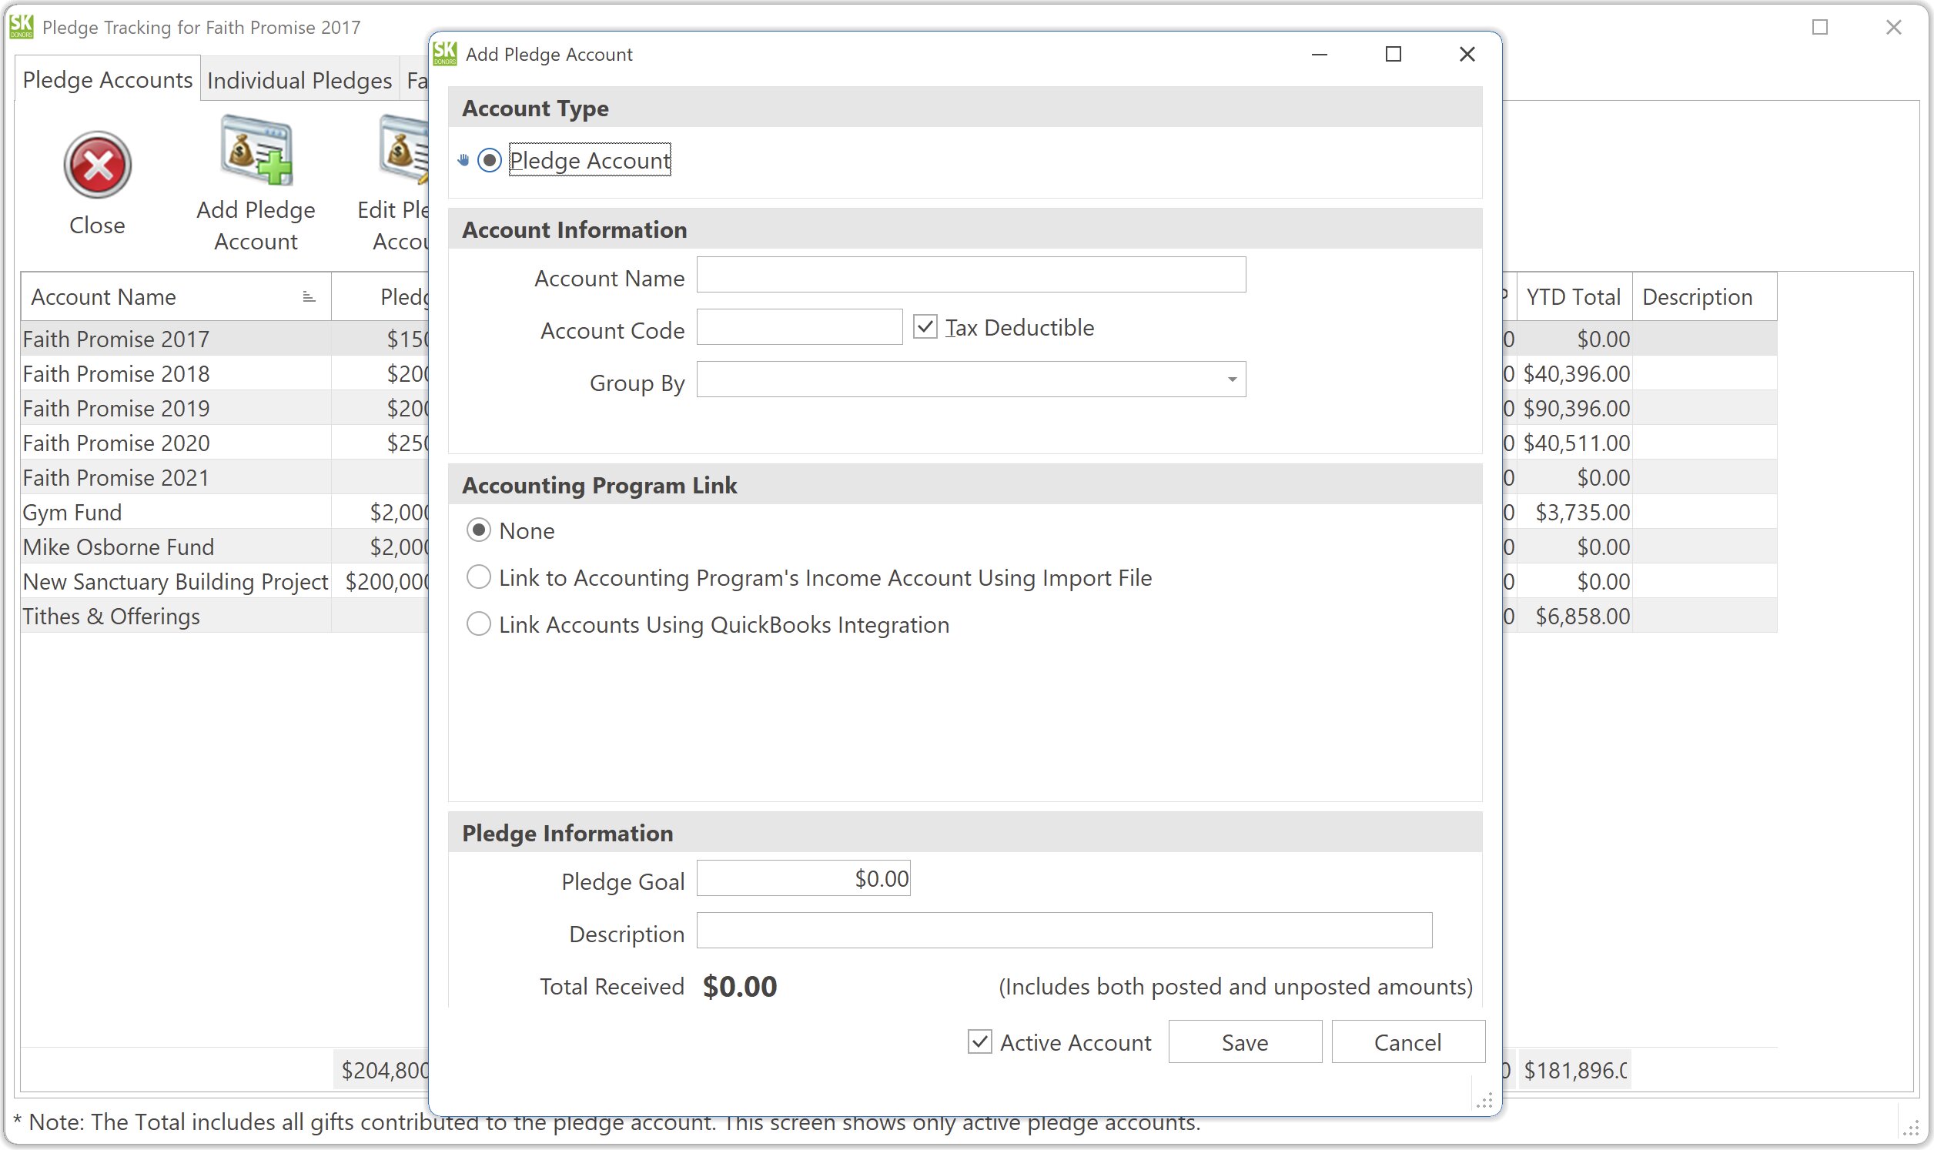
Task: Switch to the Individual Pledges tab
Action: point(299,80)
